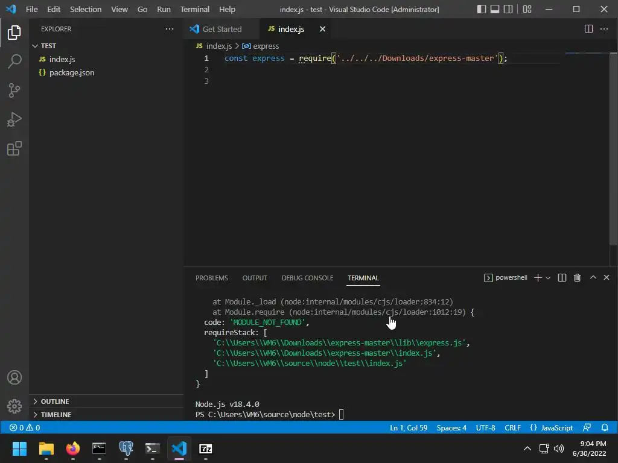Screen dimensions: 618x463
Task: Split the editor to the right
Action: coord(588,29)
